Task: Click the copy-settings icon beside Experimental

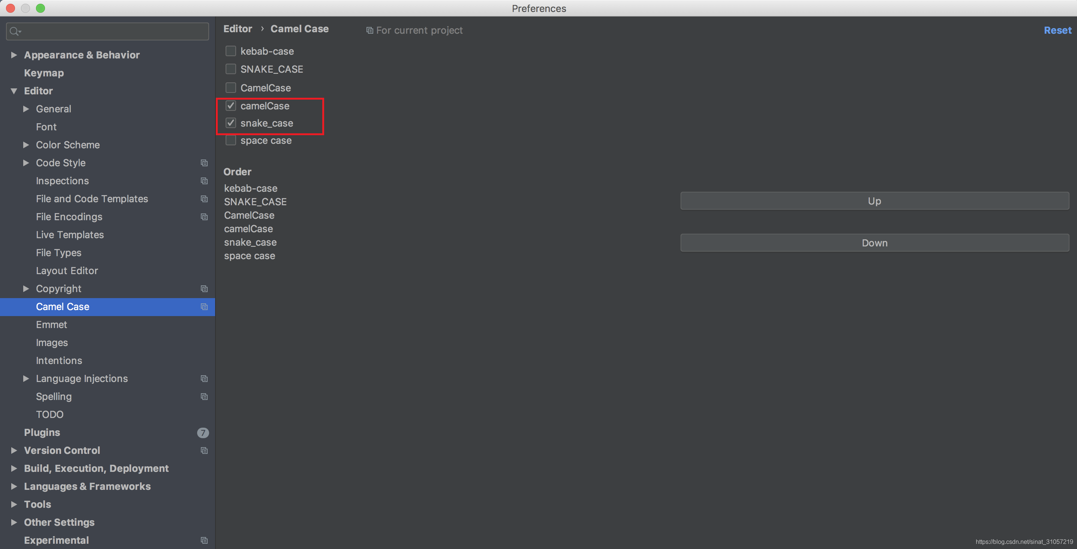Action: tap(204, 540)
